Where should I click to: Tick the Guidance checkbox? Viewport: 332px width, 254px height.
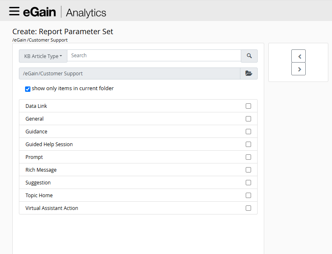(x=248, y=131)
